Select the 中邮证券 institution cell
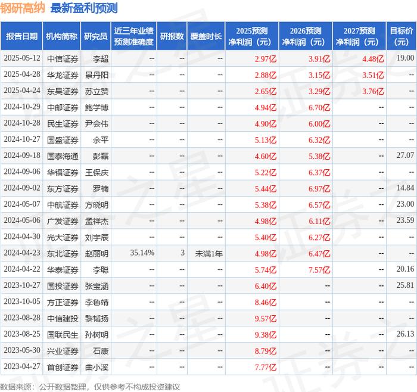This screenshot has height=392, width=417. coord(63,107)
